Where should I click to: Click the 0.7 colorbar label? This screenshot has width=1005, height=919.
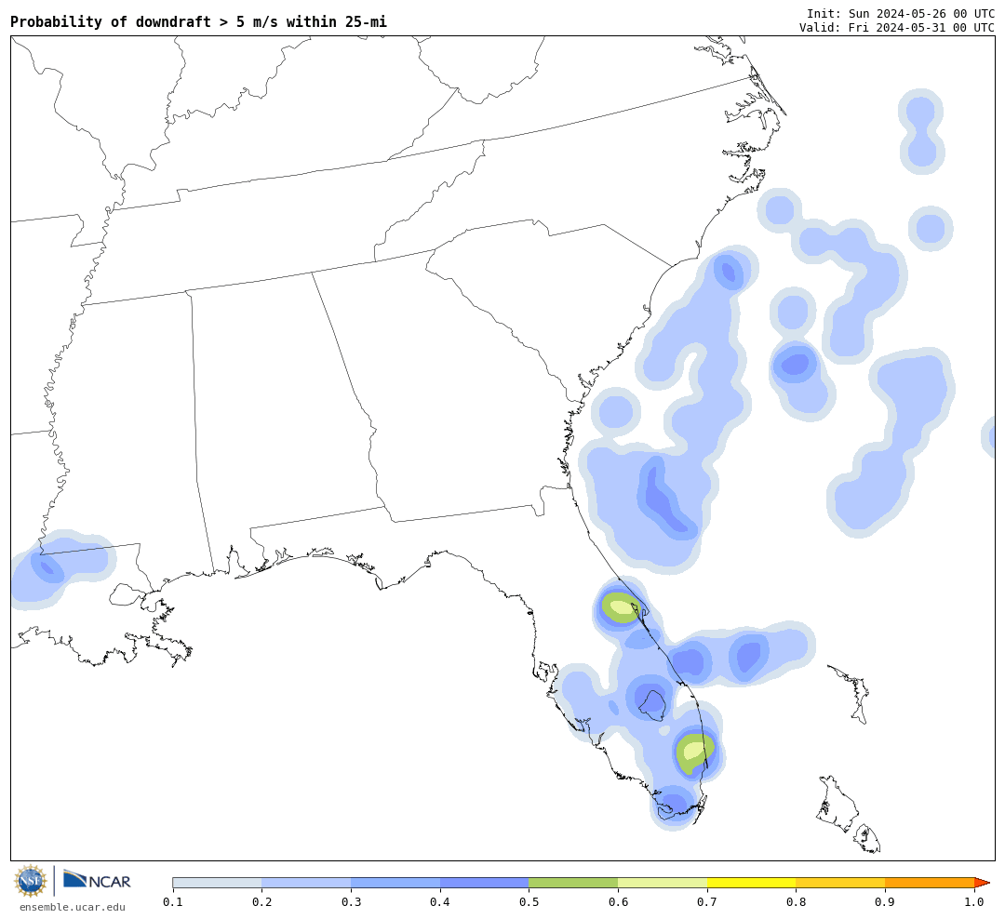(x=707, y=902)
